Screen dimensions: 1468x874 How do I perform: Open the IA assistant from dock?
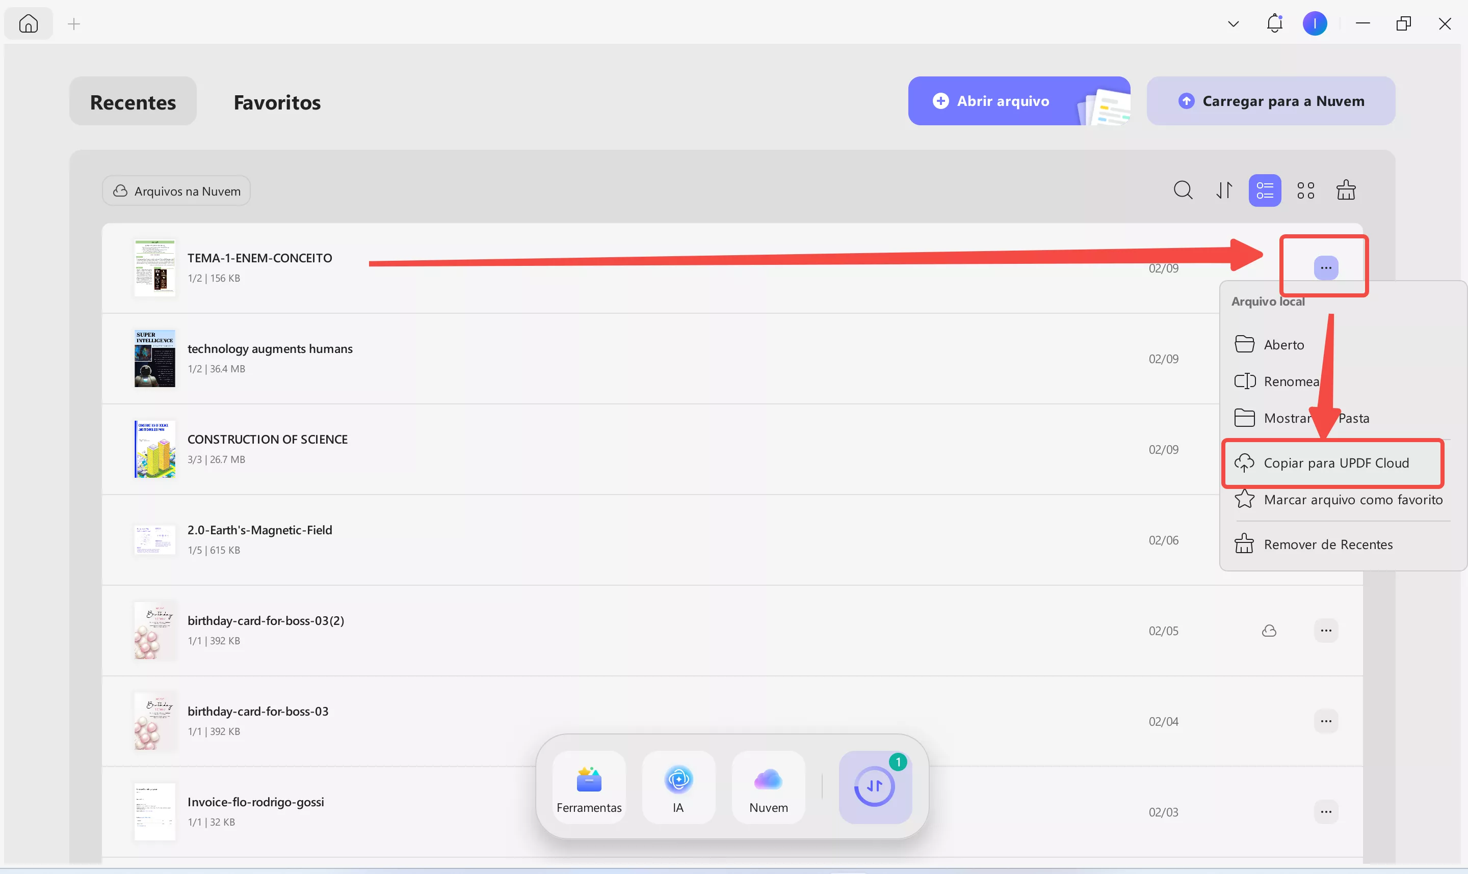click(x=678, y=787)
